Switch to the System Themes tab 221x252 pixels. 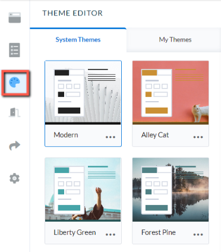[78, 40]
